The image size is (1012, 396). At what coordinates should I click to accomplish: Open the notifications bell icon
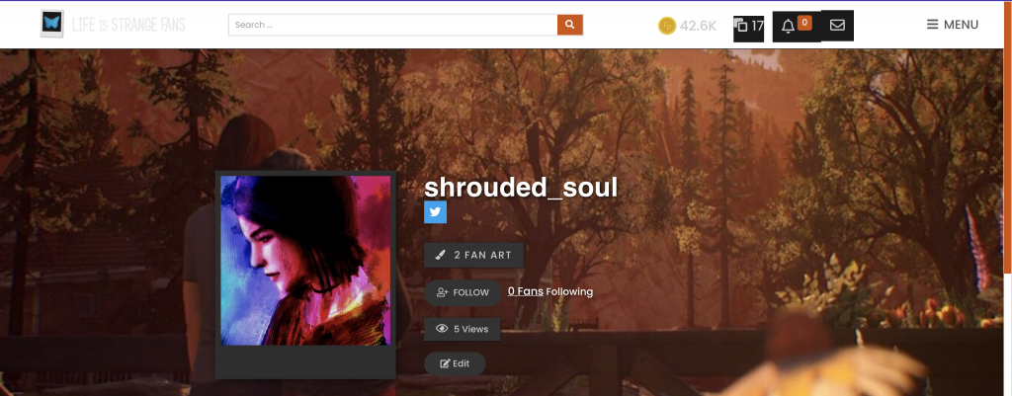pos(788,27)
